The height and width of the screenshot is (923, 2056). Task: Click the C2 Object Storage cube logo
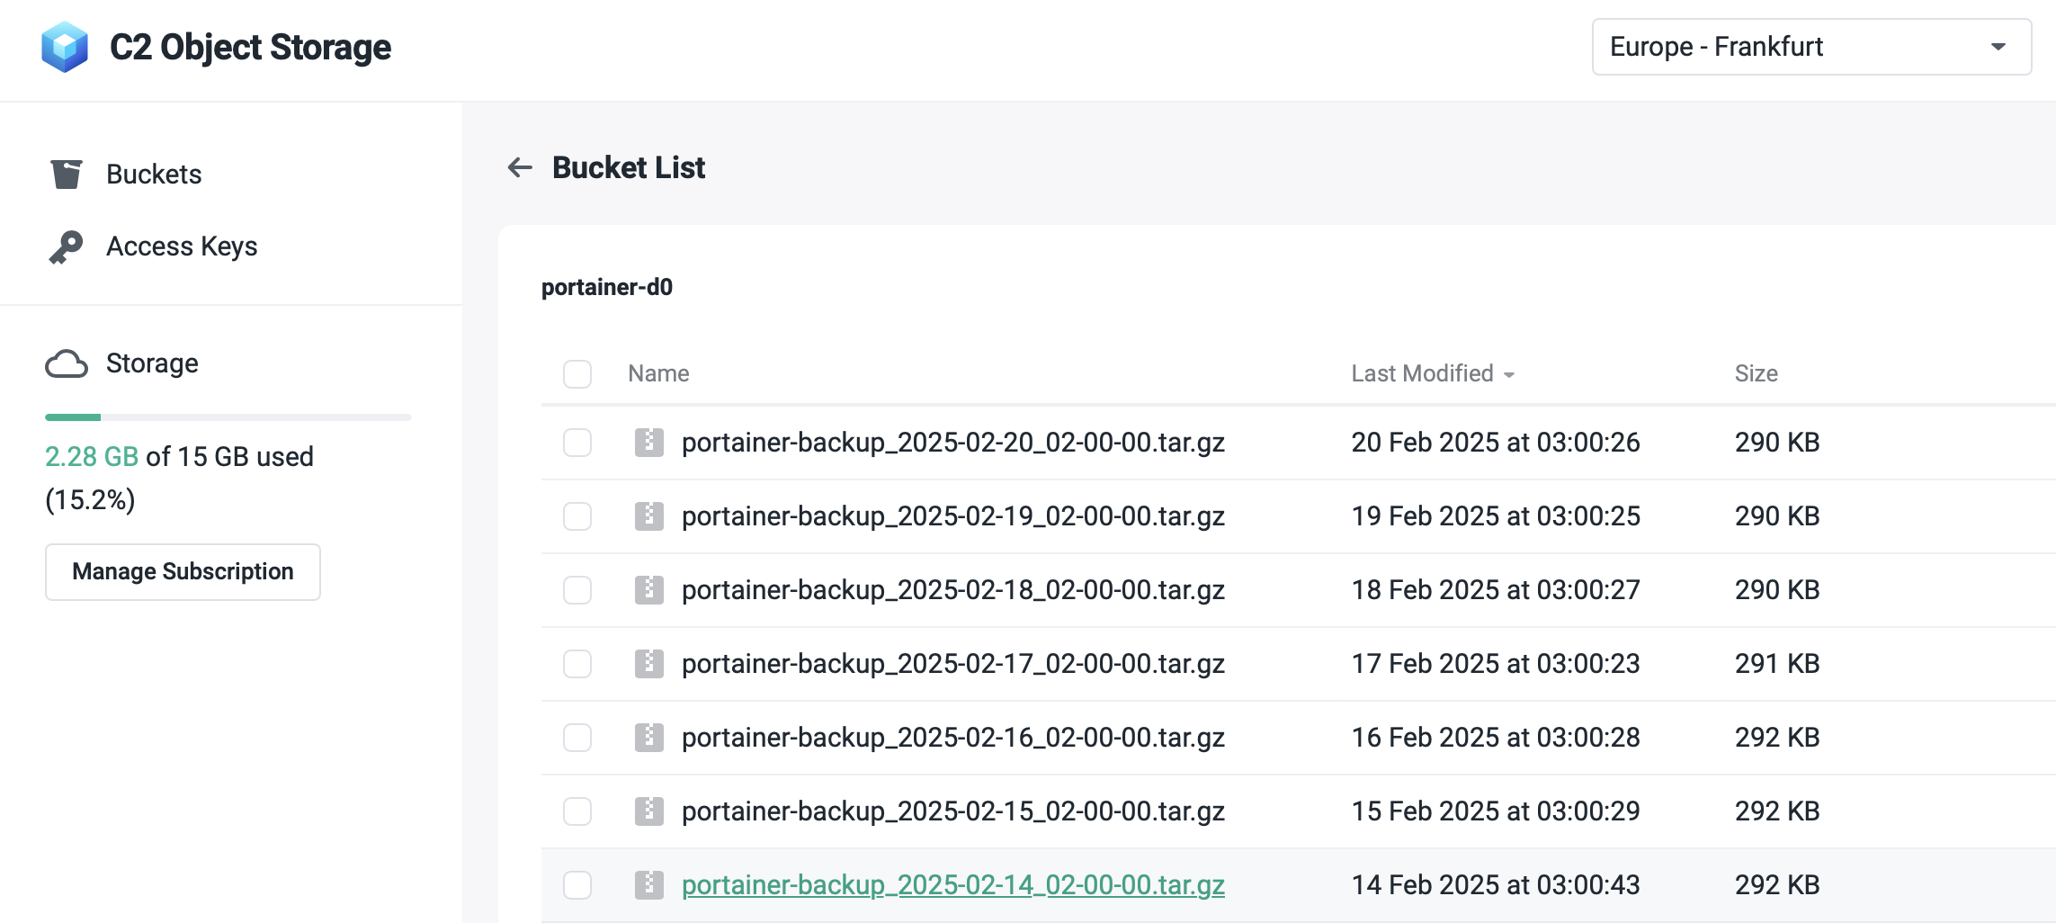[x=65, y=47]
